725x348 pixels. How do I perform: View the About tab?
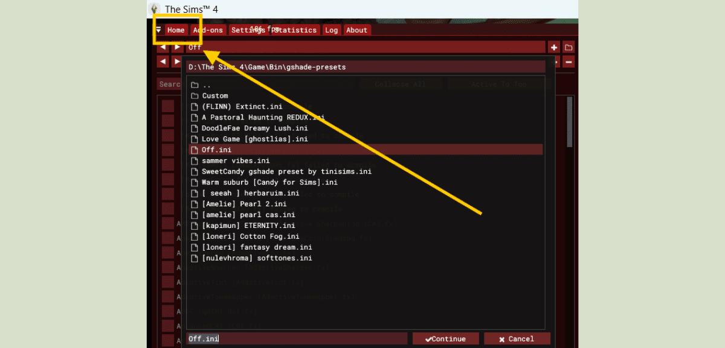[356, 30]
